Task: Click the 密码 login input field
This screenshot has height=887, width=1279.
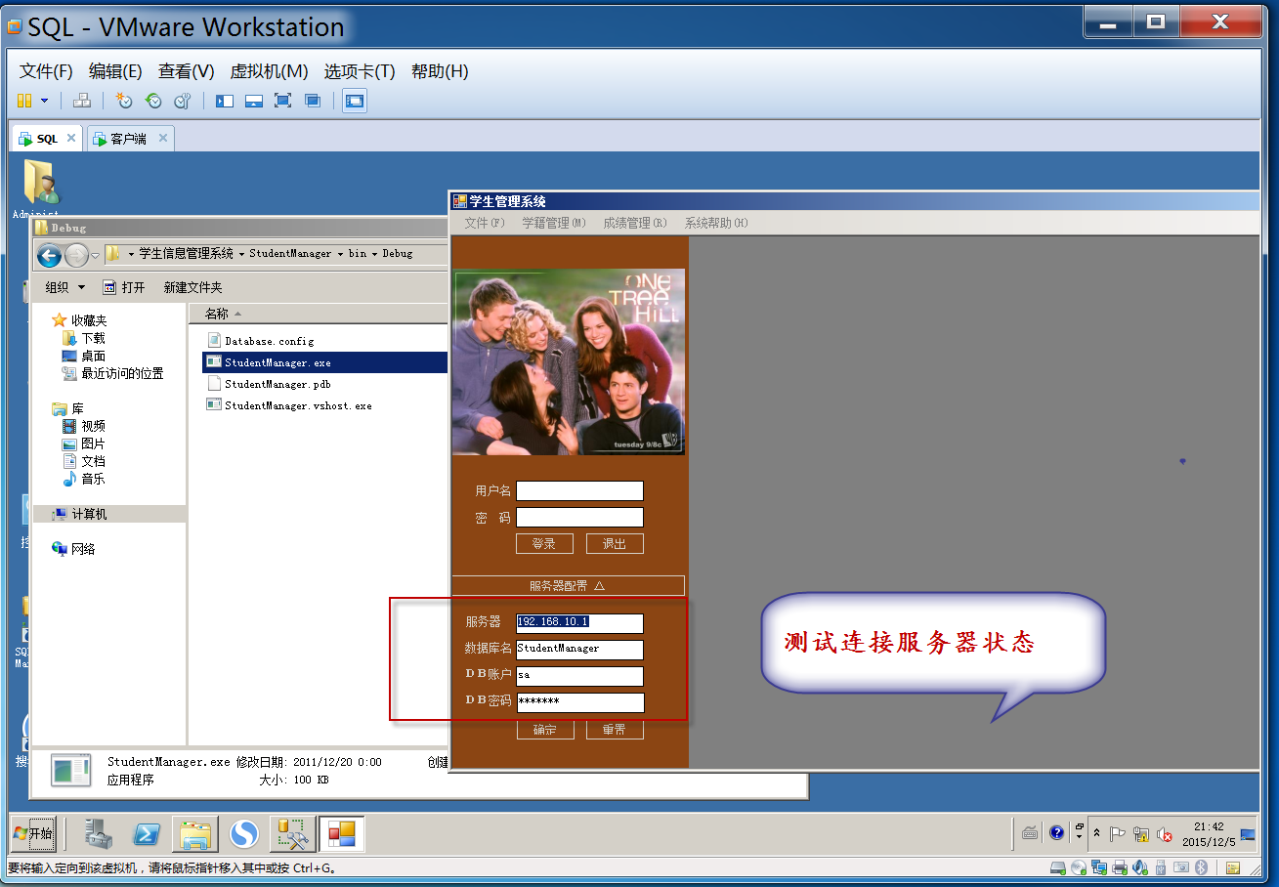Action: tap(579, 517)
